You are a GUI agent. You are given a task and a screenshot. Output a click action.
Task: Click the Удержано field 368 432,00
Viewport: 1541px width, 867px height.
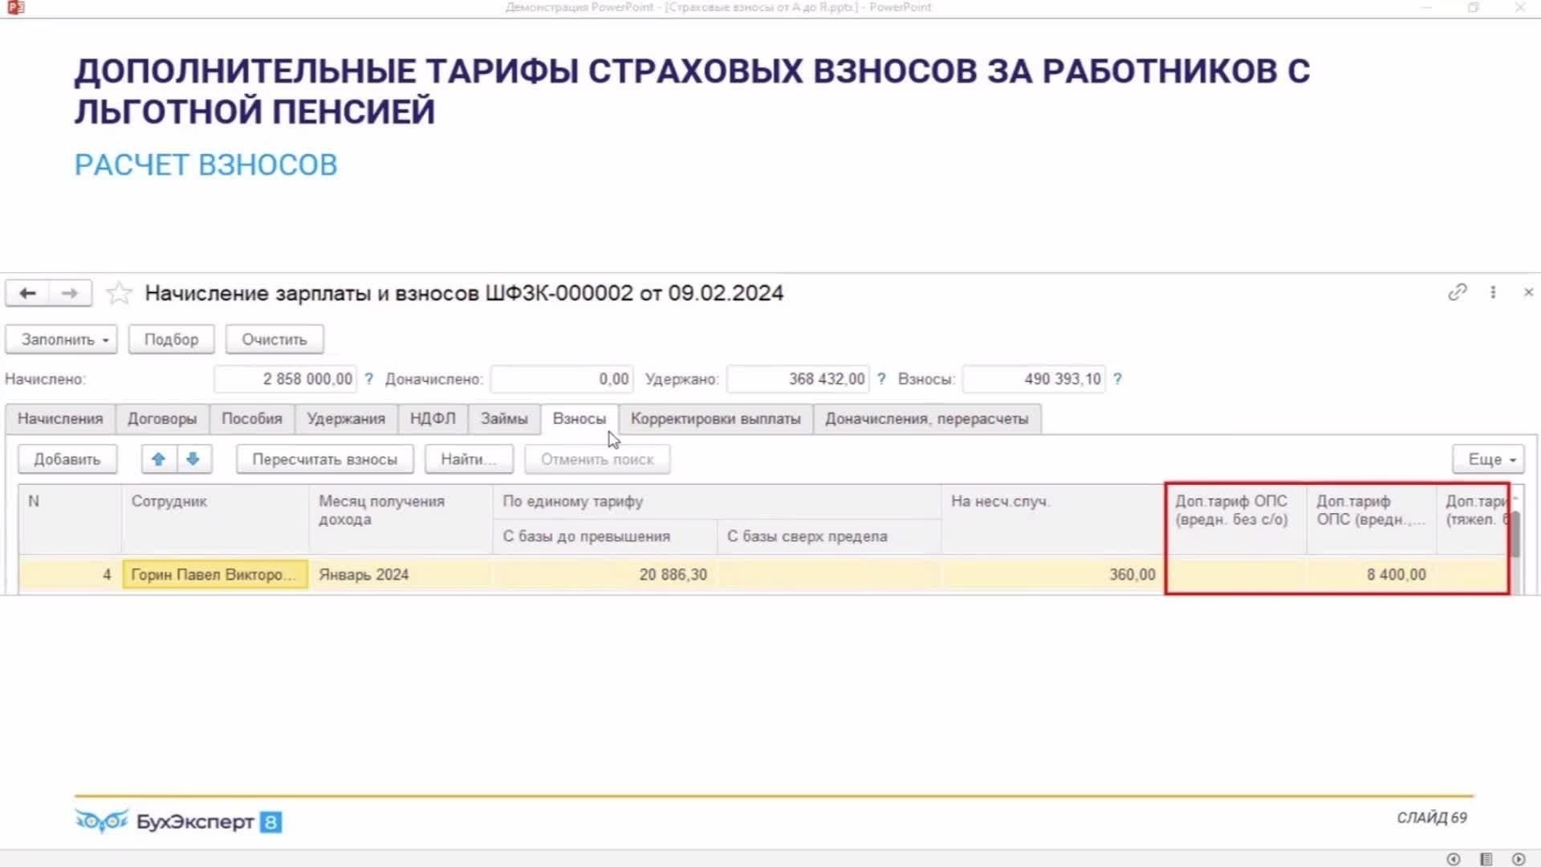click(x=798, y=379)
